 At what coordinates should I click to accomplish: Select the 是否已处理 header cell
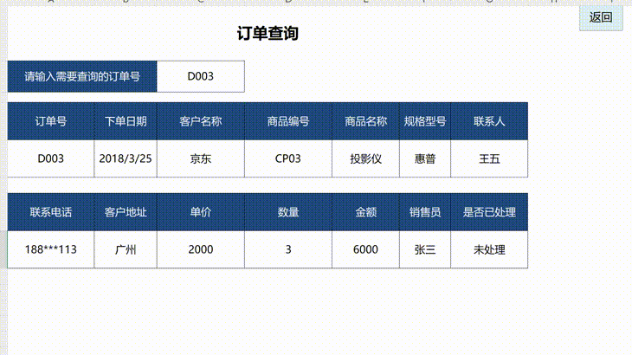pyautogui.click(x=489, y=212)
